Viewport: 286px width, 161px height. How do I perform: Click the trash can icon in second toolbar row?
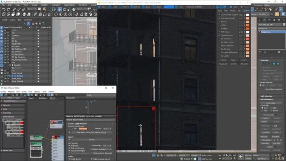[86, 14]
